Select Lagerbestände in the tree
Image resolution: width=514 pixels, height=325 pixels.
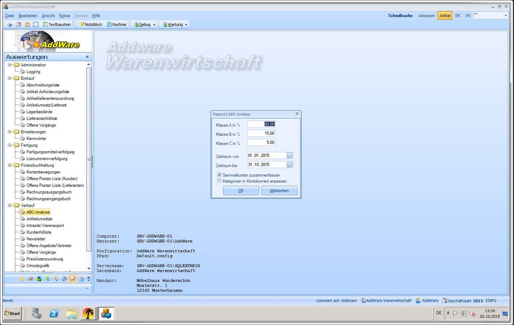click(x=39, y=112)
